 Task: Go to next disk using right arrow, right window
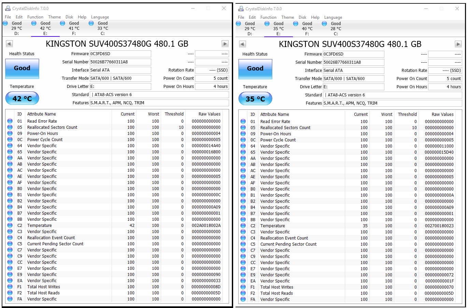point(458,44)
